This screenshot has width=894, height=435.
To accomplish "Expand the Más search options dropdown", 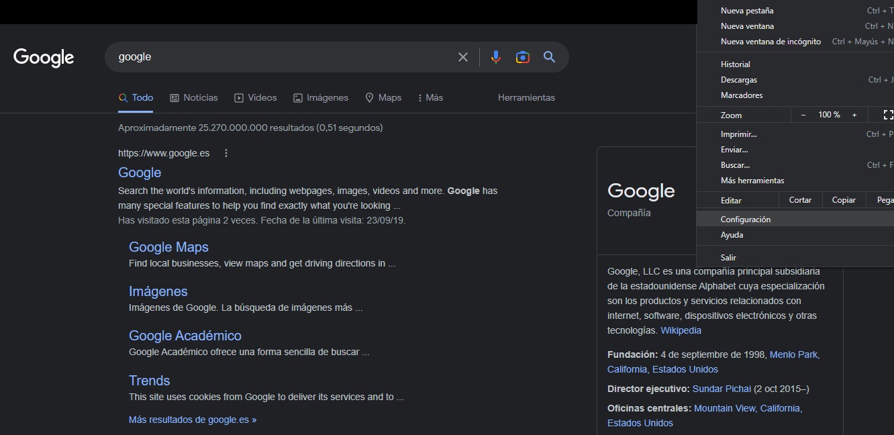I will tap(430, 97).
